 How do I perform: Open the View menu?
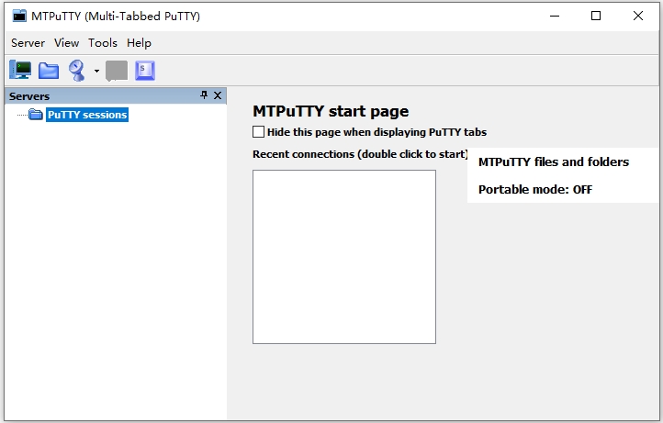point(67,43)
